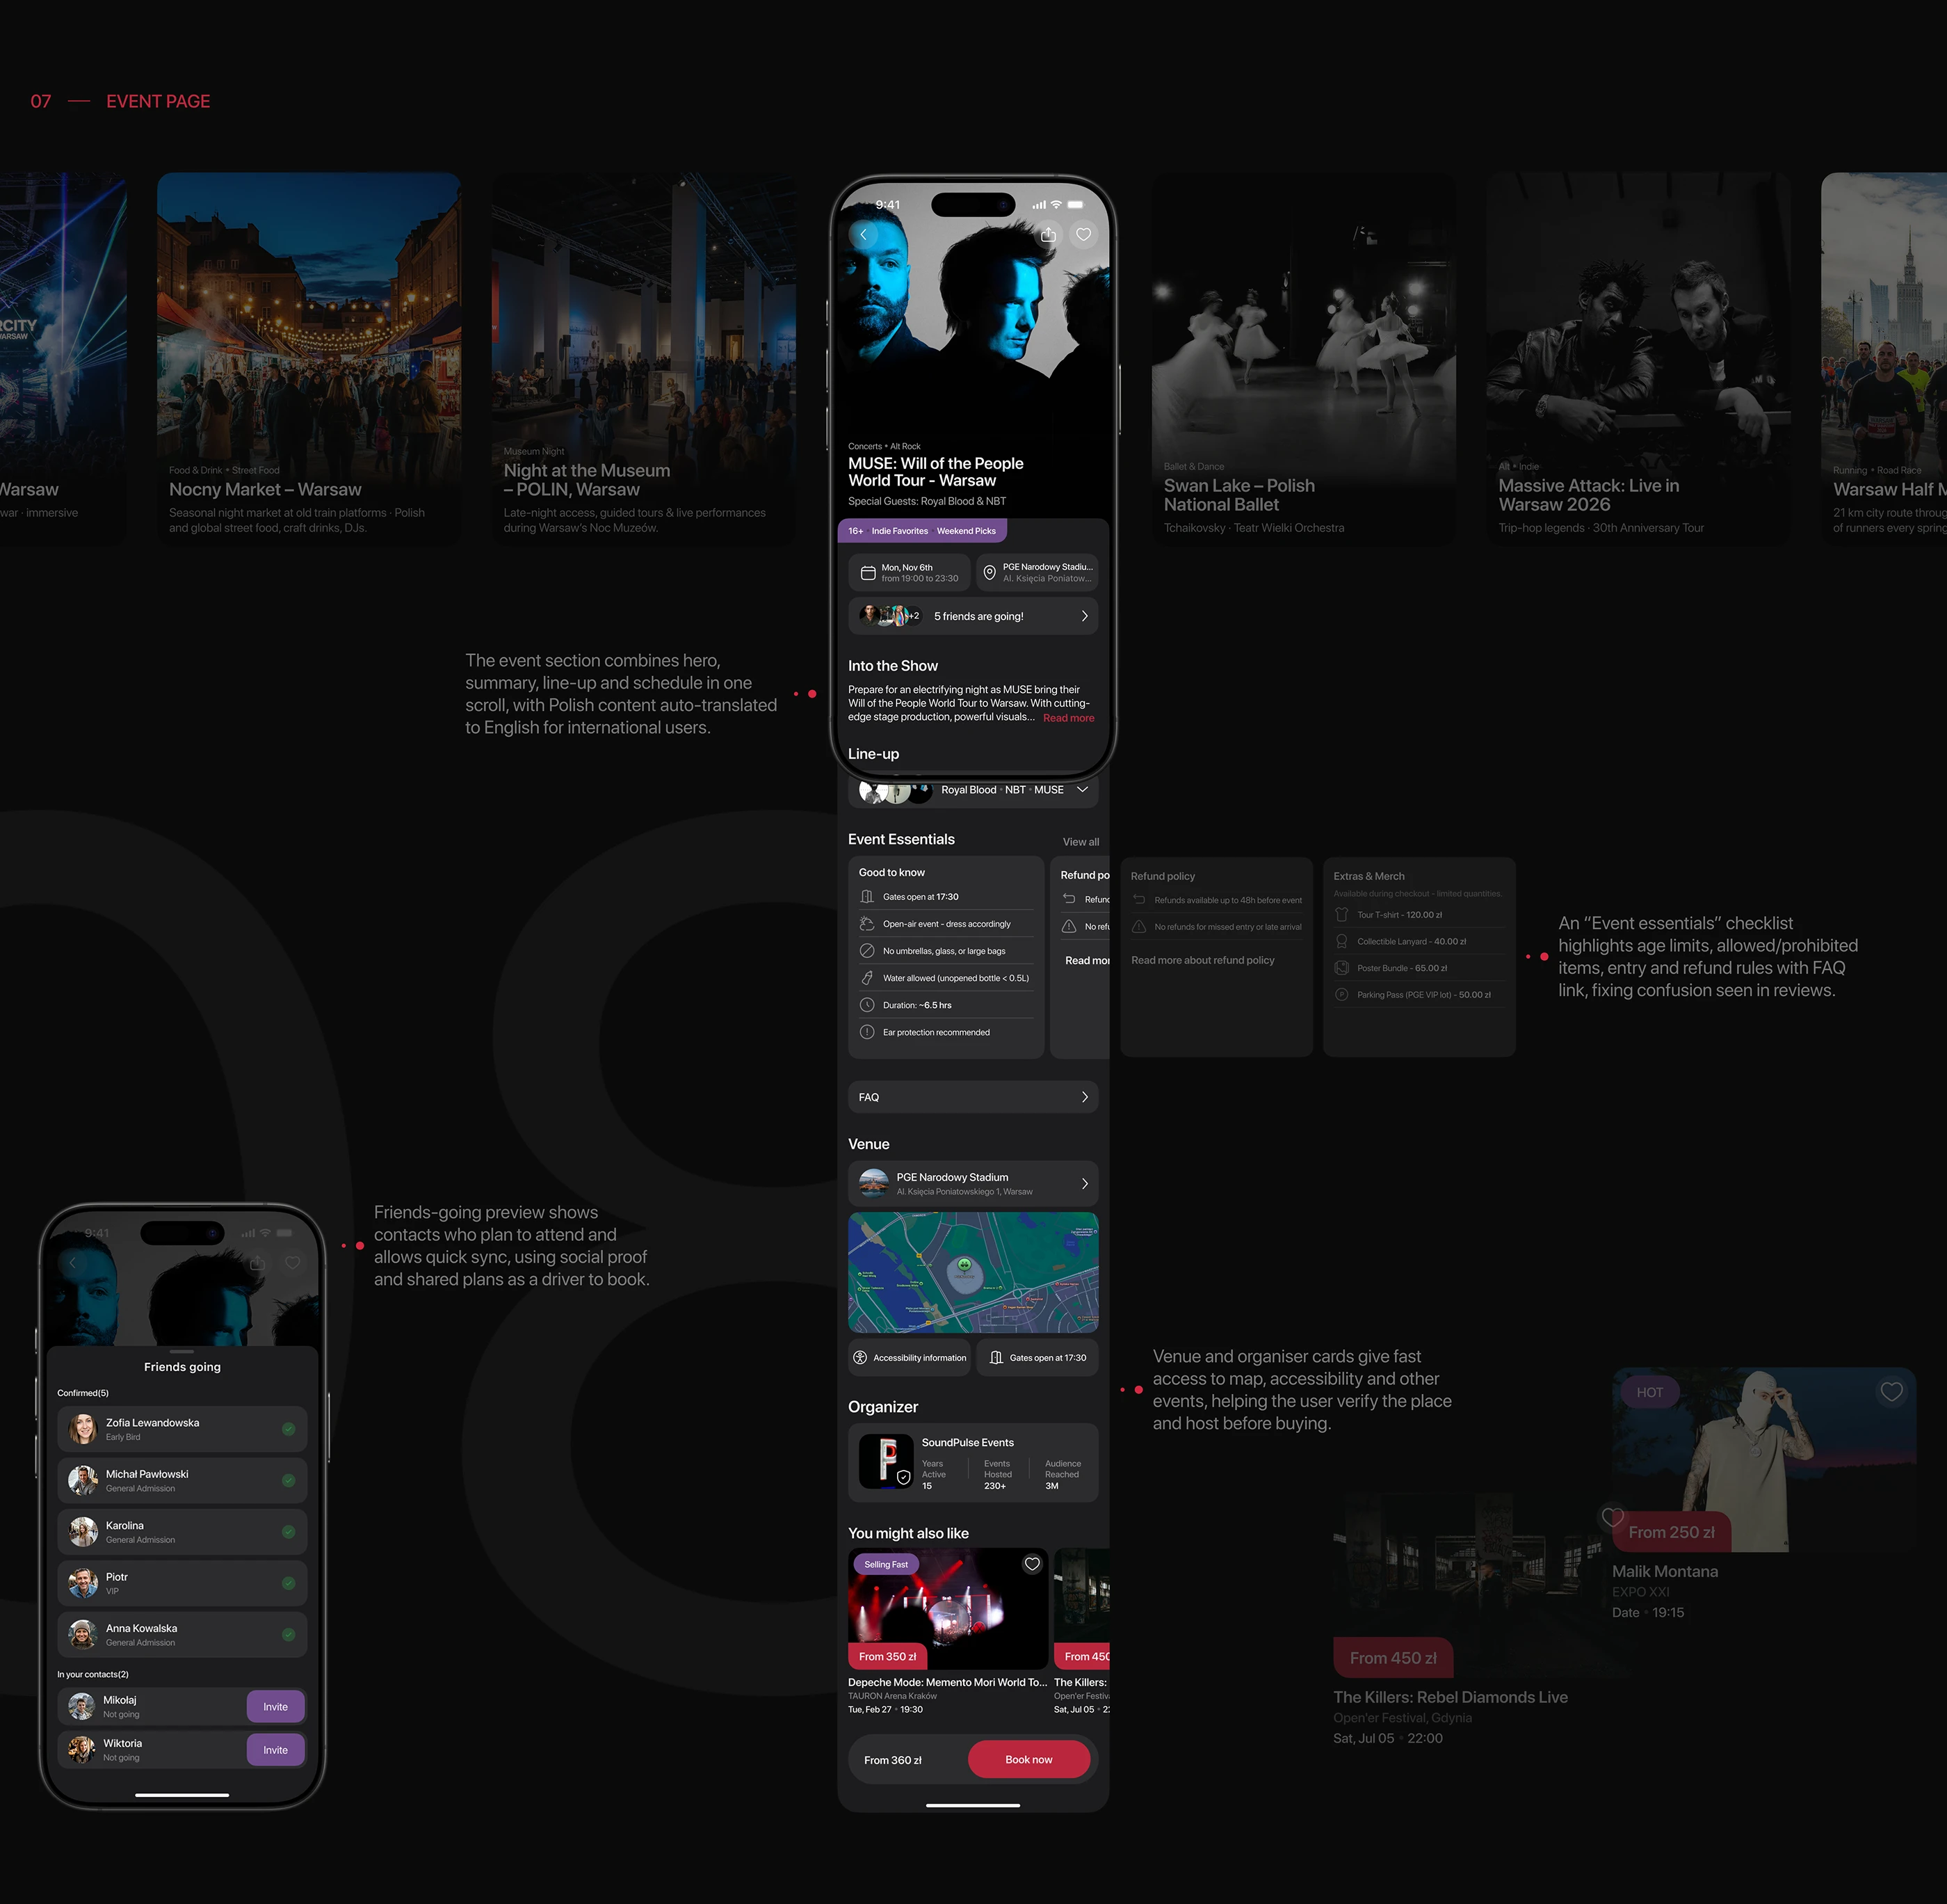Expand the Royal Blood NBT MUSE line-up dropdown
Screen dimensions: 1947x1904
click(x=1083, y=790)
